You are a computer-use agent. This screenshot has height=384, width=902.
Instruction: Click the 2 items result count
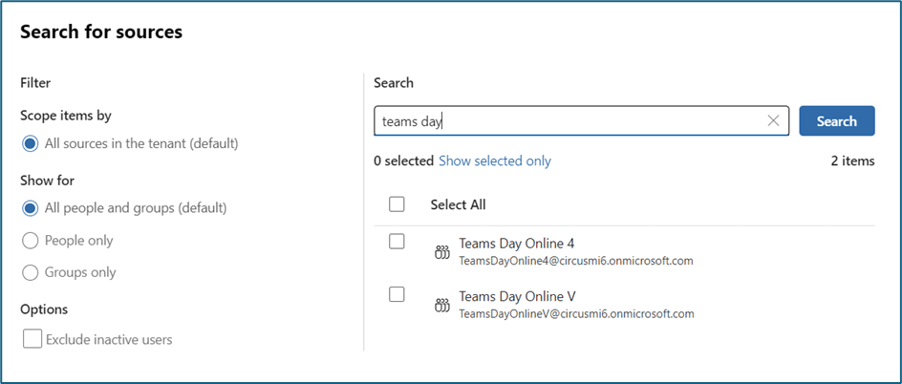tap(852, 161)
